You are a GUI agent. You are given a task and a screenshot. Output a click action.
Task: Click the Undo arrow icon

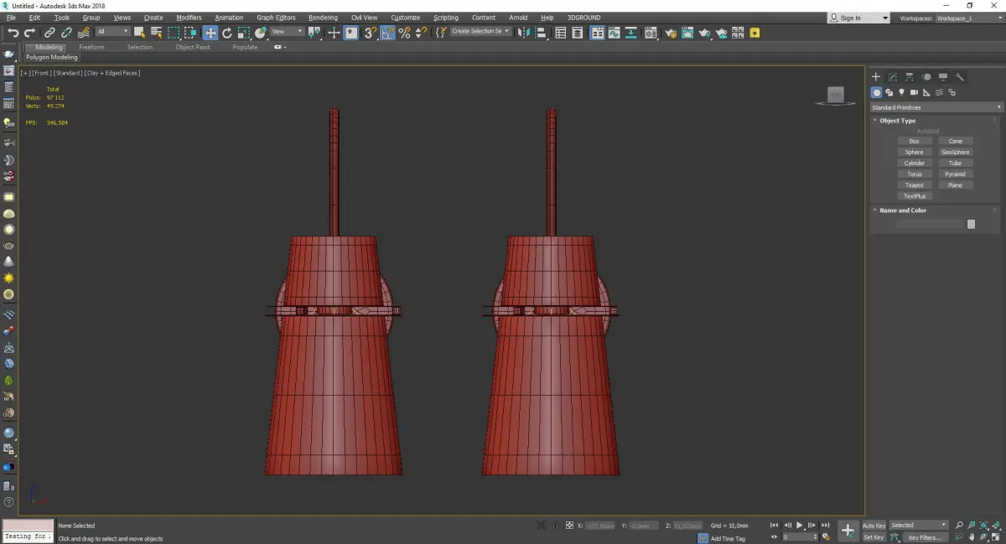click(x=13, y=33)
